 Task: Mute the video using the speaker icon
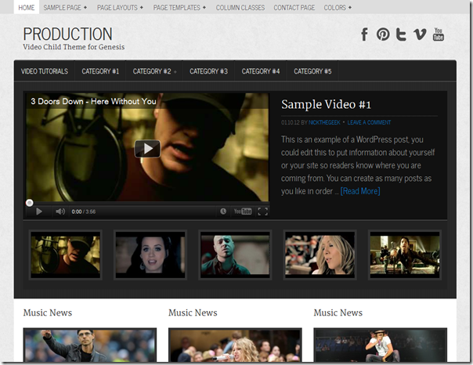pyautogui.click(x=60, y=211)
